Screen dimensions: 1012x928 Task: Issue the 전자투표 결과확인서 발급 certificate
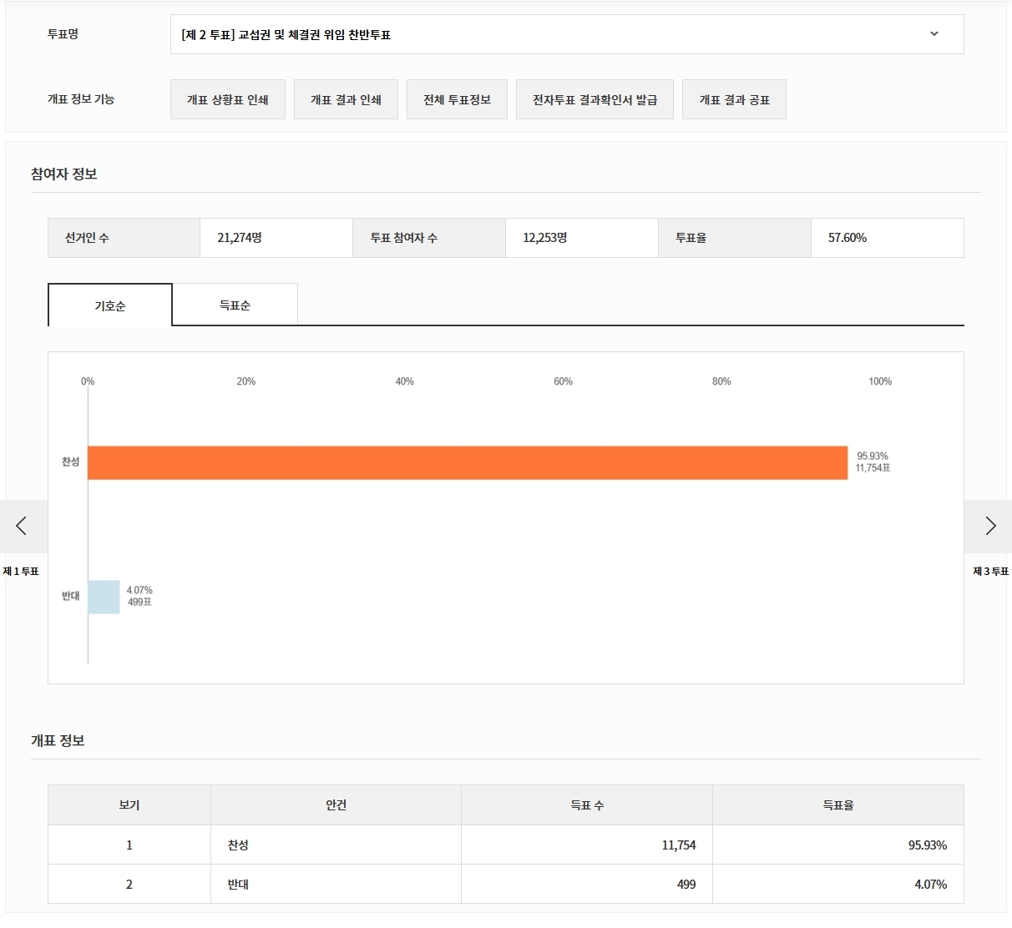595,99
